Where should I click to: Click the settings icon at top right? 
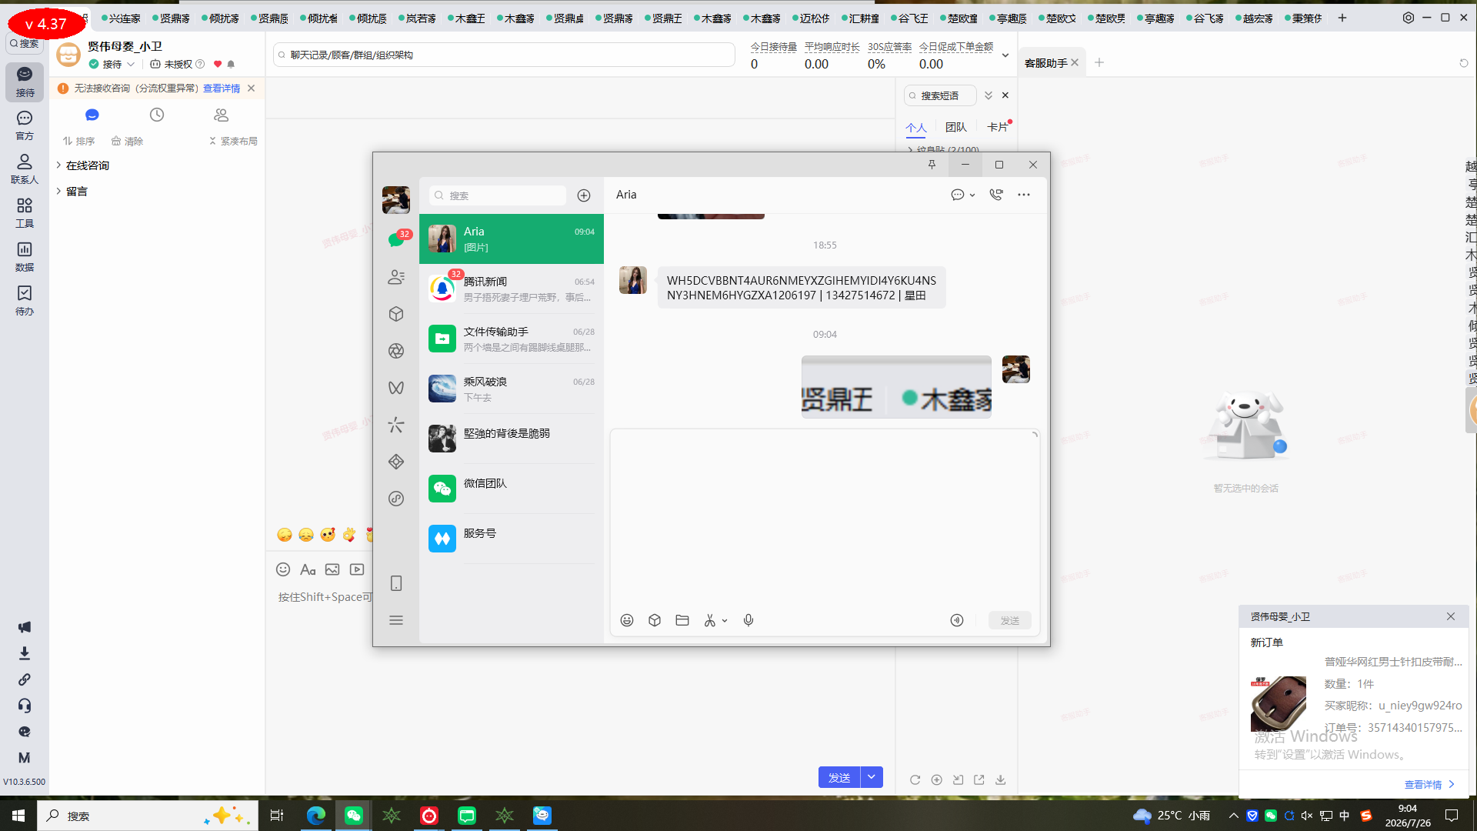[x=1409, y=18]
